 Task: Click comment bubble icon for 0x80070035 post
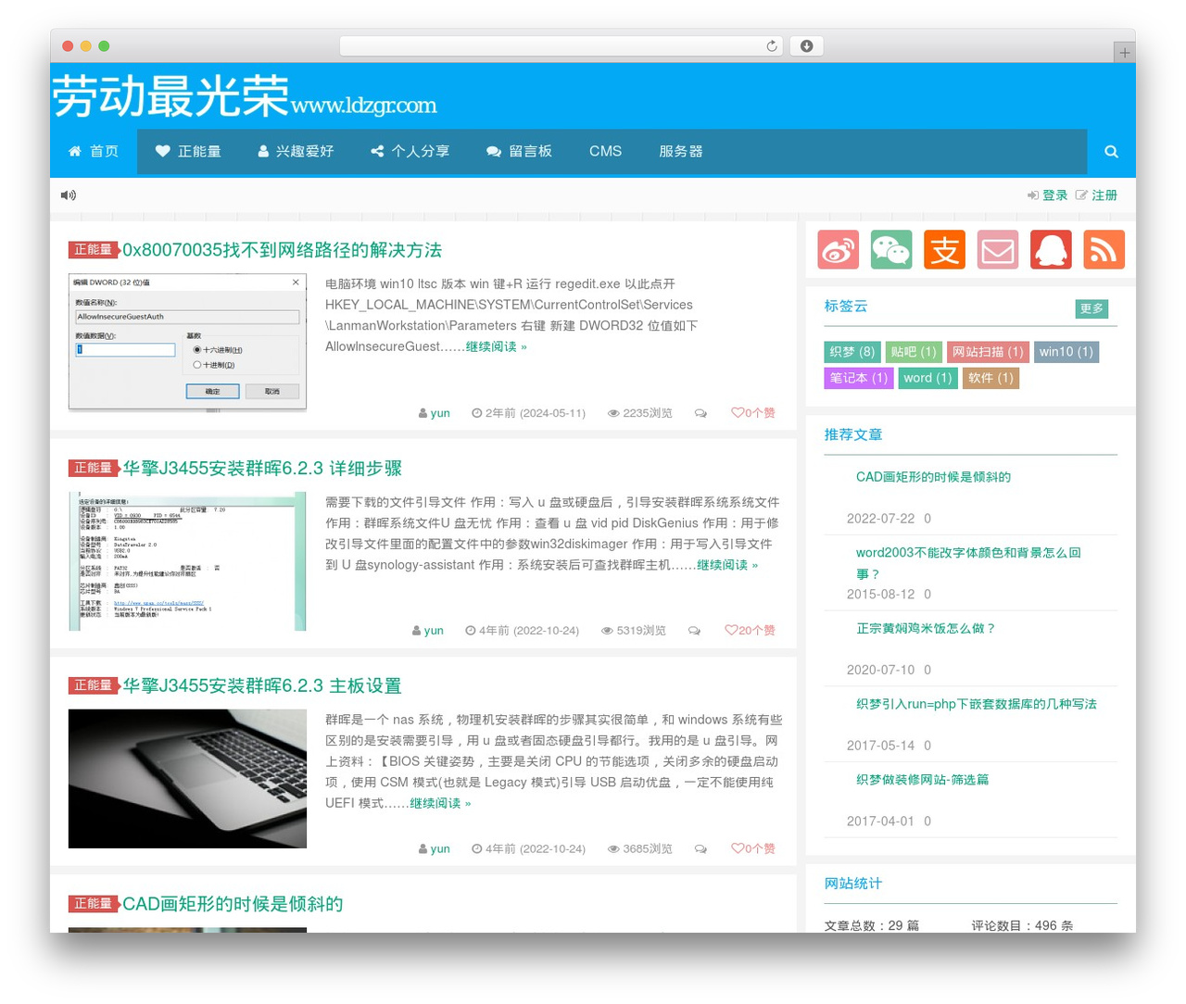(700, 413)
